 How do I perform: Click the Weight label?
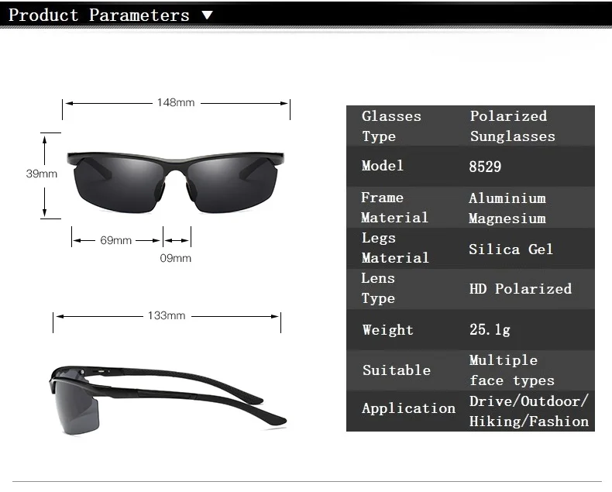pos(387,330)
